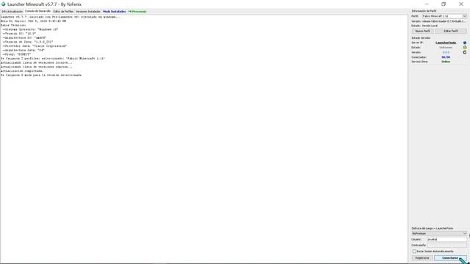Click the Registrarse button
The image size is (470, 264).
422,258
